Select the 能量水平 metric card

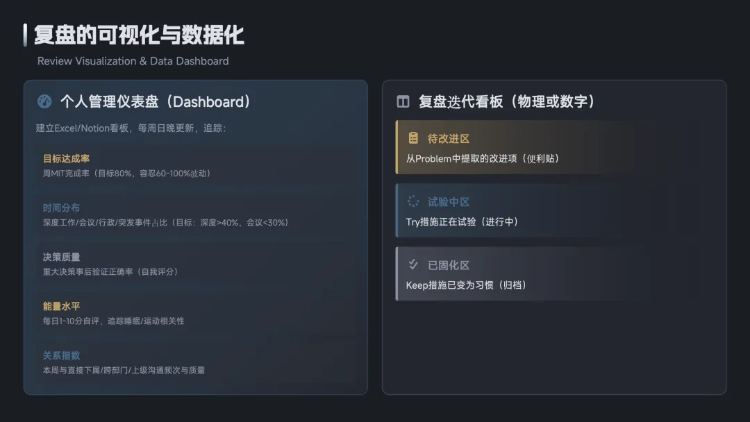[x=196, y=314]
